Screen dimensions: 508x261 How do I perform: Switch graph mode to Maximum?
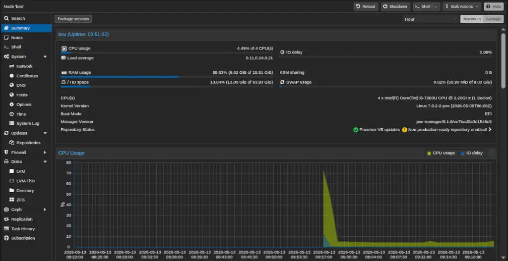[472, 19]
